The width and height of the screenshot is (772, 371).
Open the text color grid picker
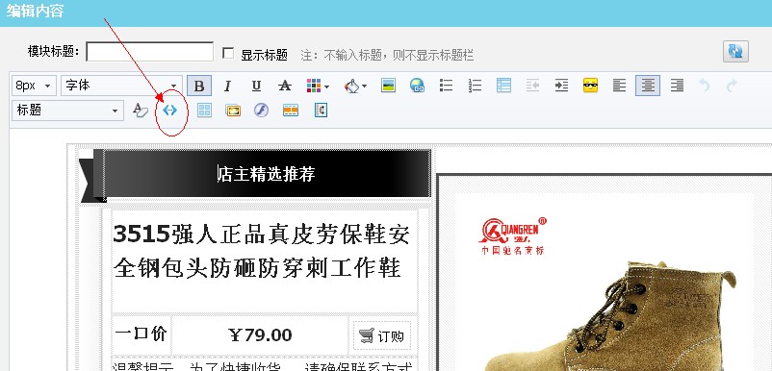[317, 86]
